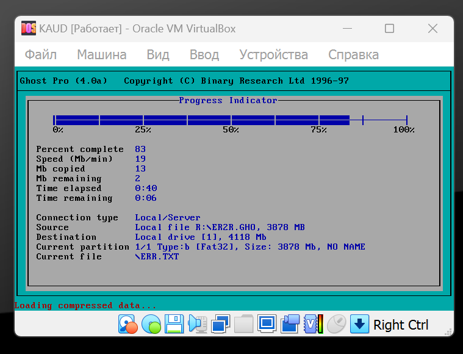Click the Right Ctrl host key label
Viewport: 463px width, 354px height.
point(401,325)
